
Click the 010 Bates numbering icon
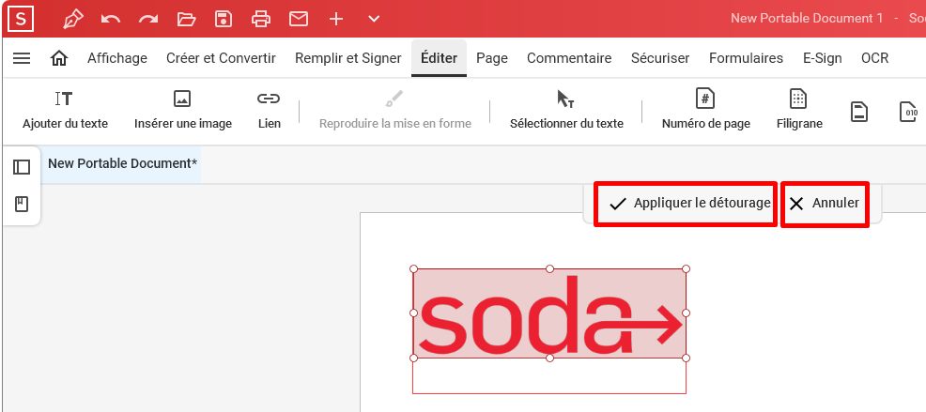click(908, 111)
